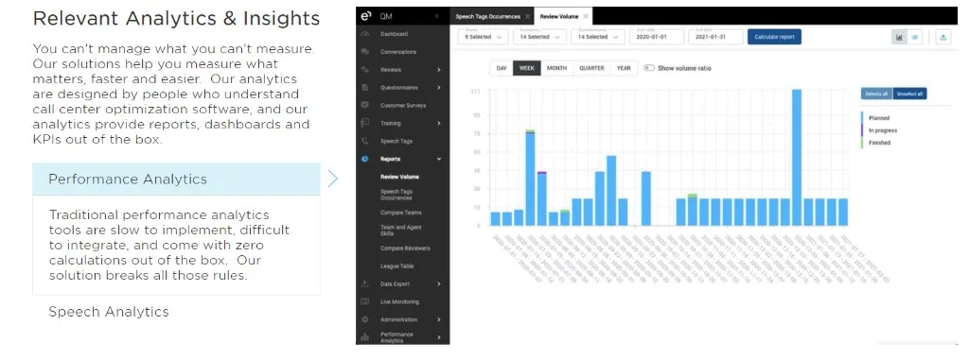The image size is (969, 359).
Task: Click Unselect all button
Action: (909, 94)
